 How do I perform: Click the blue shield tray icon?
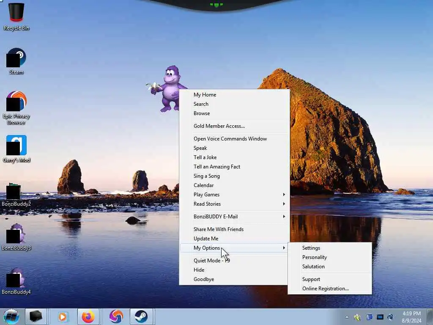pyautogui.click(x=370, y=317)
